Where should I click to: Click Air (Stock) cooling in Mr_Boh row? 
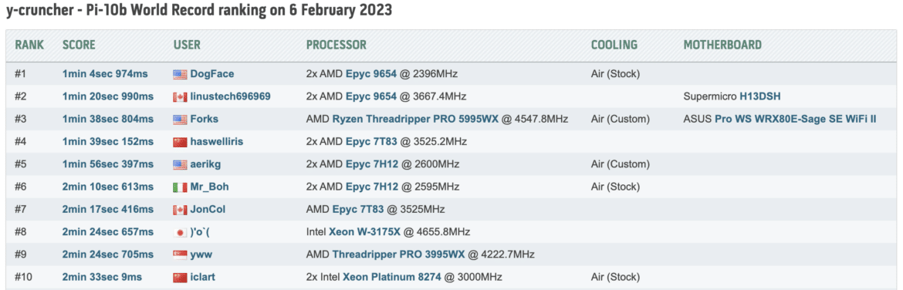point(616,187)
